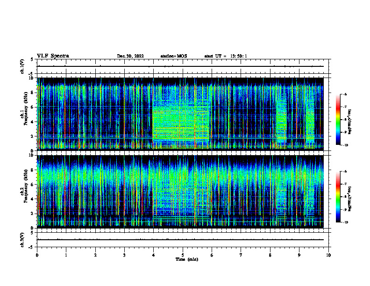Click the '6' tick on the time axis
This screenshot has width=370, height=286.
(x=212, y=255)
